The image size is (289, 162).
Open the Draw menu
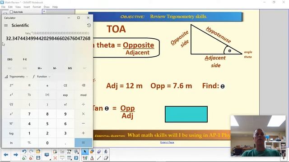point(47,7)
